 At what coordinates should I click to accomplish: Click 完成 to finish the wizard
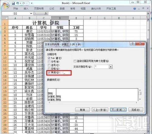(x=136, y=110)
